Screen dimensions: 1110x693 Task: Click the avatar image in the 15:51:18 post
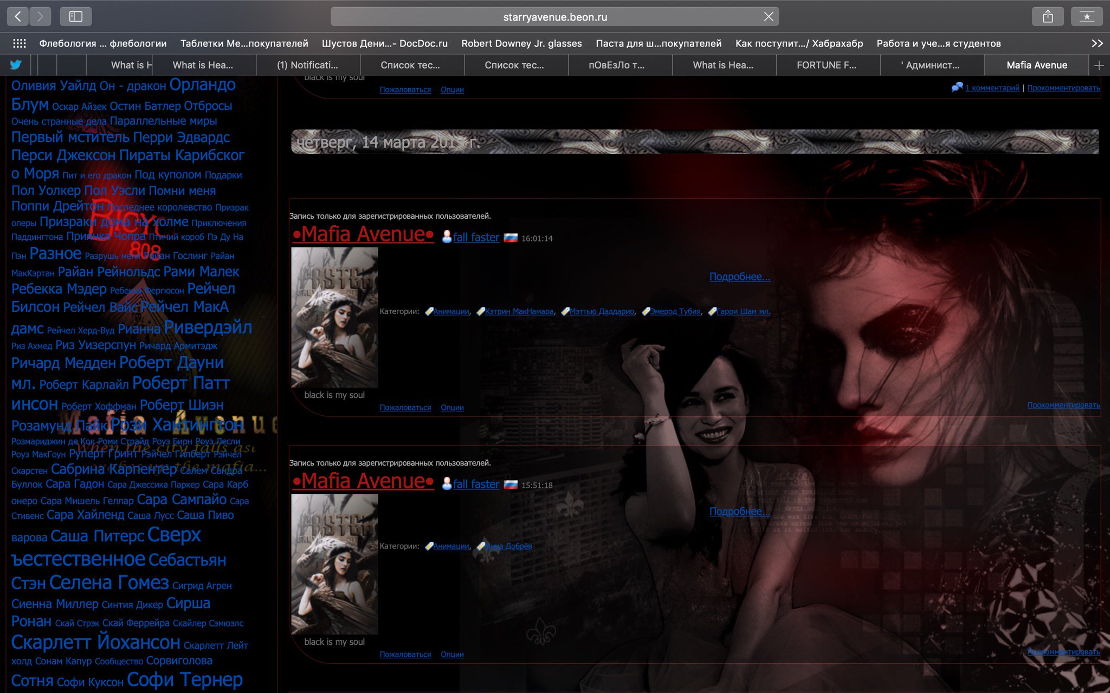click(x=334, y=564)
